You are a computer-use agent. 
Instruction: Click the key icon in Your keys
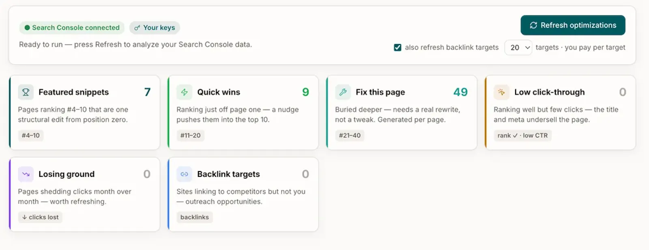tap(137, 28)
